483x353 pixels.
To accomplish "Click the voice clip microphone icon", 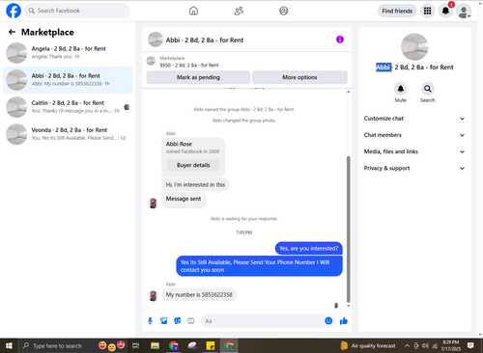I will [150, 320].
